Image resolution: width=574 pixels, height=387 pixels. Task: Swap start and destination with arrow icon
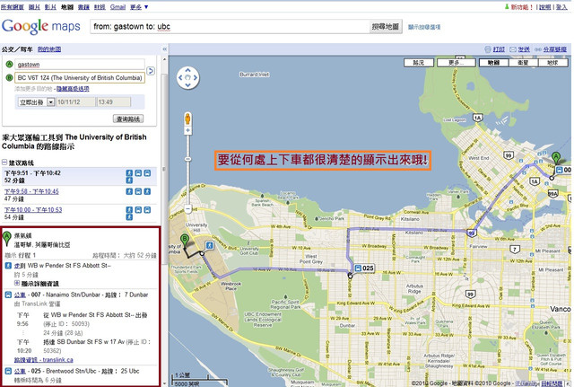(x=150, y=71)
